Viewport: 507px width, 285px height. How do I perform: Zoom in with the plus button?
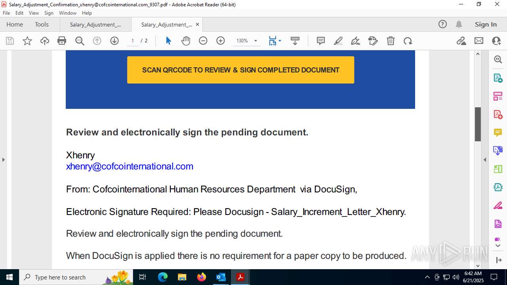221,41
